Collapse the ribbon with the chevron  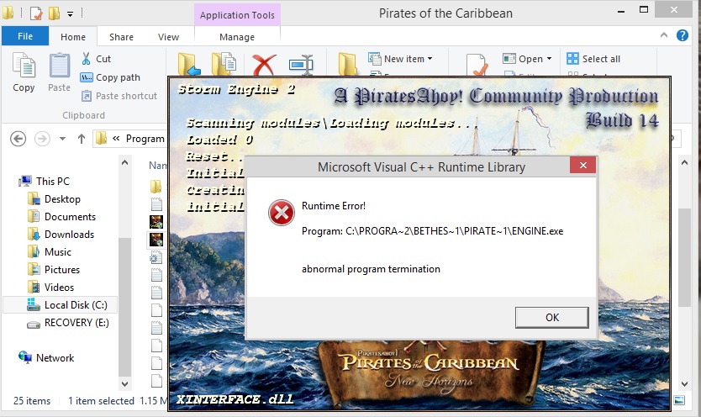tap(664, 35)
